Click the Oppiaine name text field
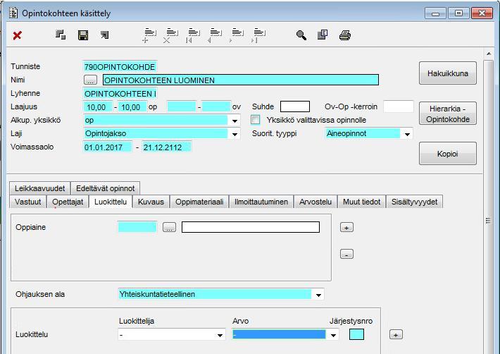This screenshot has height=354, width=500. point(251,227)
